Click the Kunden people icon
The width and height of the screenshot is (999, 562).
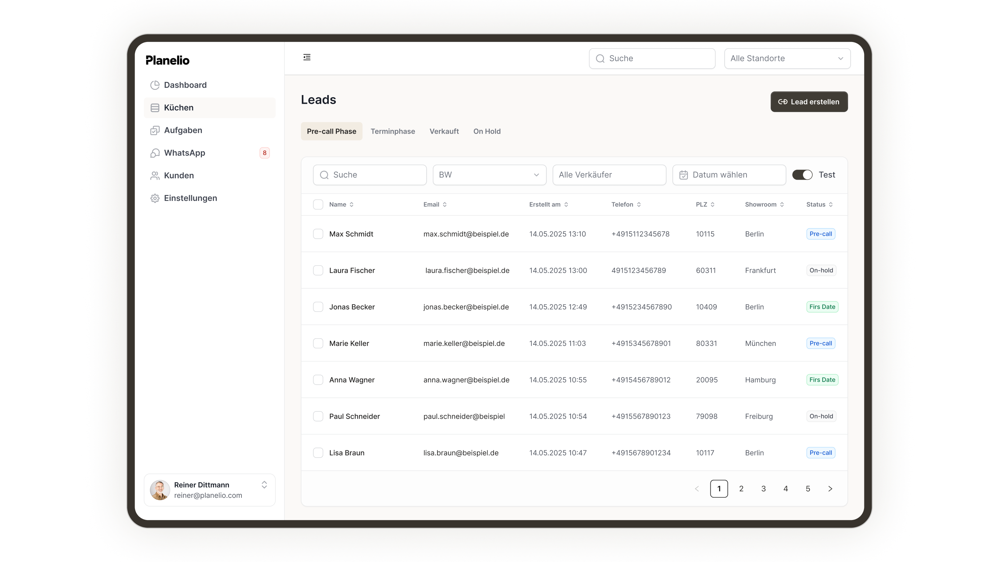[155, 176]
